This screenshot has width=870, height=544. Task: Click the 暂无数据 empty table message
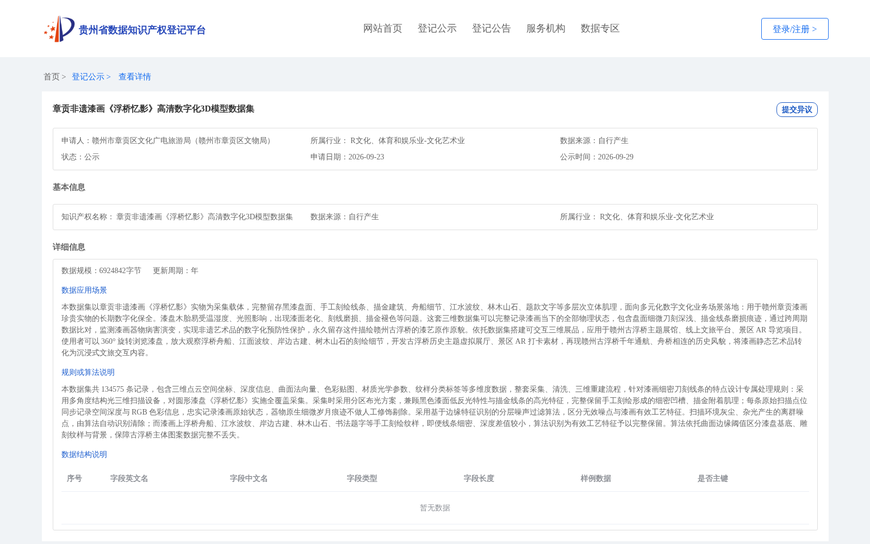click(x=435, y=508)
